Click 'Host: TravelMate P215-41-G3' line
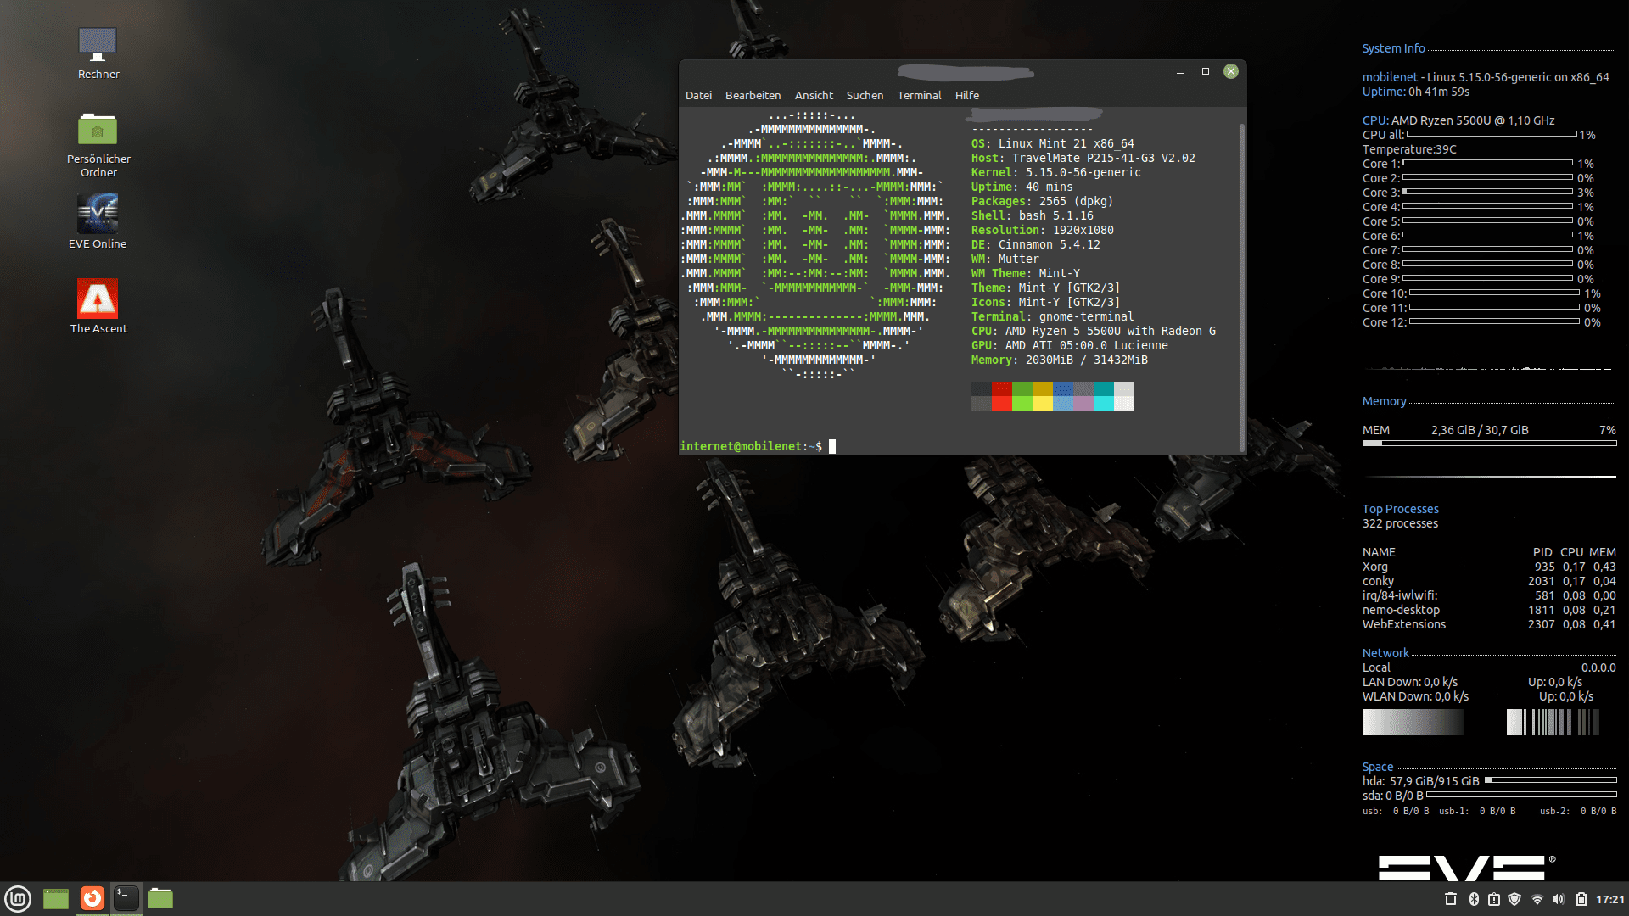1629x916 pixels. (1083, 158)
